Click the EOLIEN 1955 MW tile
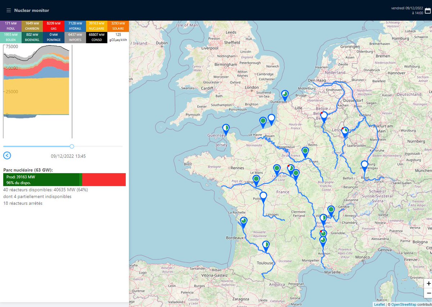The height and width of the screenshot is (307, 432). pyautogui.click(x=10, y=37)
